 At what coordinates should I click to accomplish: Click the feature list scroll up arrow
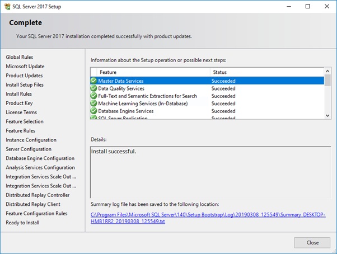[x=327, y=71]
